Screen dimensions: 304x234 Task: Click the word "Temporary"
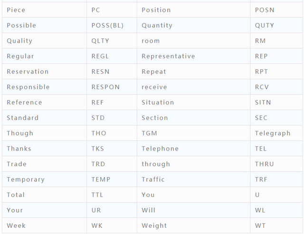coord(26,179)
